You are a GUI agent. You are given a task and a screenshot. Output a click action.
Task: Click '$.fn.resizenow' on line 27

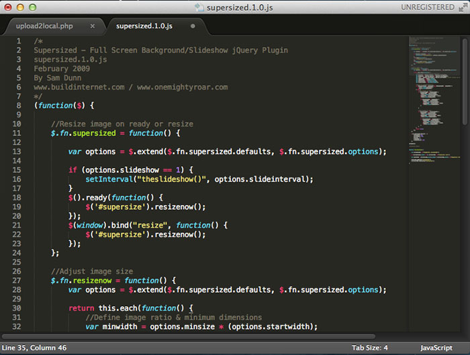[x=81, y=281]
